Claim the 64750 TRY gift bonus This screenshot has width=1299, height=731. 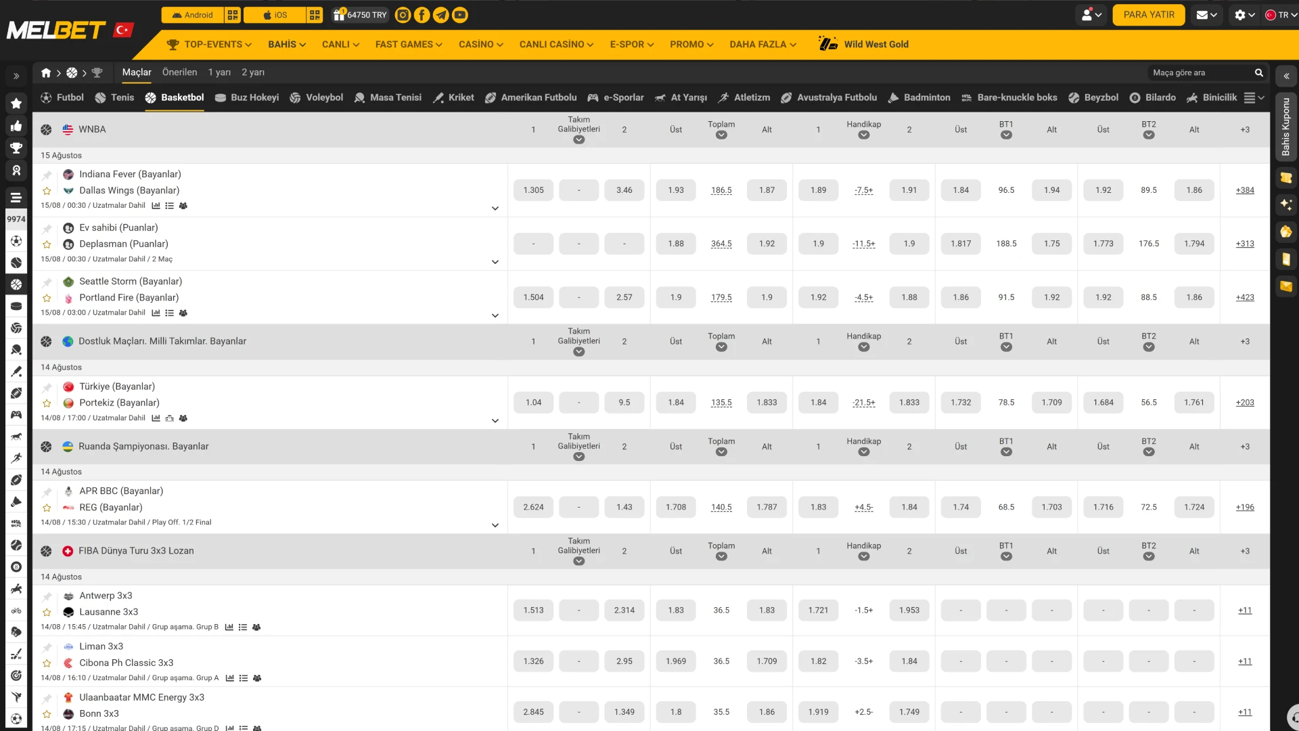tap(361, 15)
